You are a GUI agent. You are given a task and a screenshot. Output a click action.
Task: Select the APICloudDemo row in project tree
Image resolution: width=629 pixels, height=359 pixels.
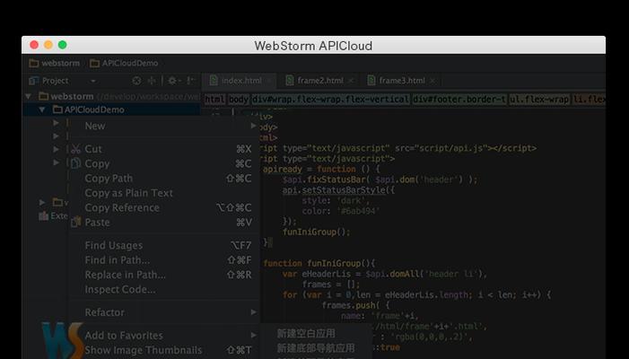[x=111, y=109]
